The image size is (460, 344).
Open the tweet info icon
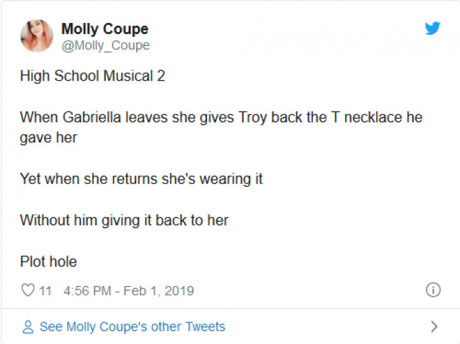433,290
